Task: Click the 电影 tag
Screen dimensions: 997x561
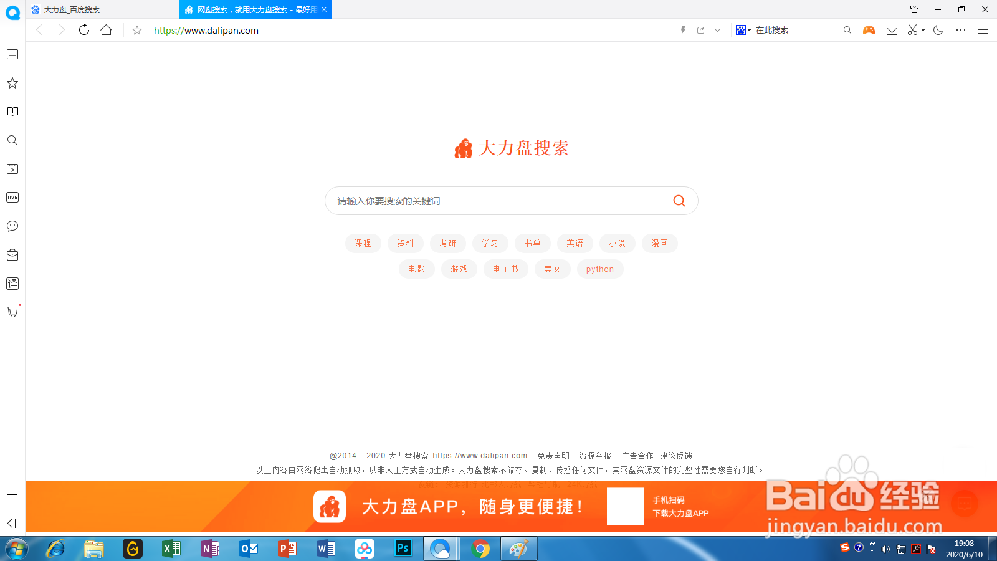Action: coord(416,269)
